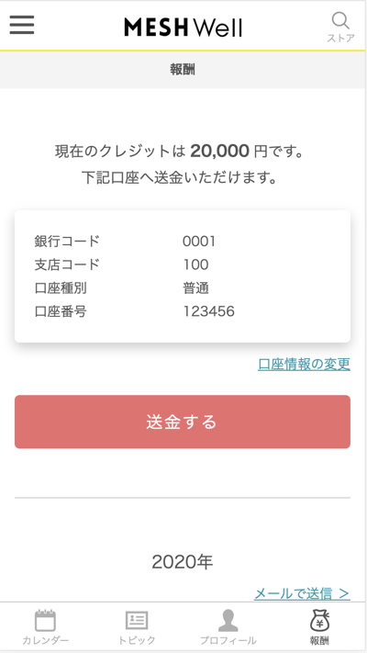Viewport: 367px width, 653px height.
Task: Select bank code value 0001
Action: click(199, 242)
